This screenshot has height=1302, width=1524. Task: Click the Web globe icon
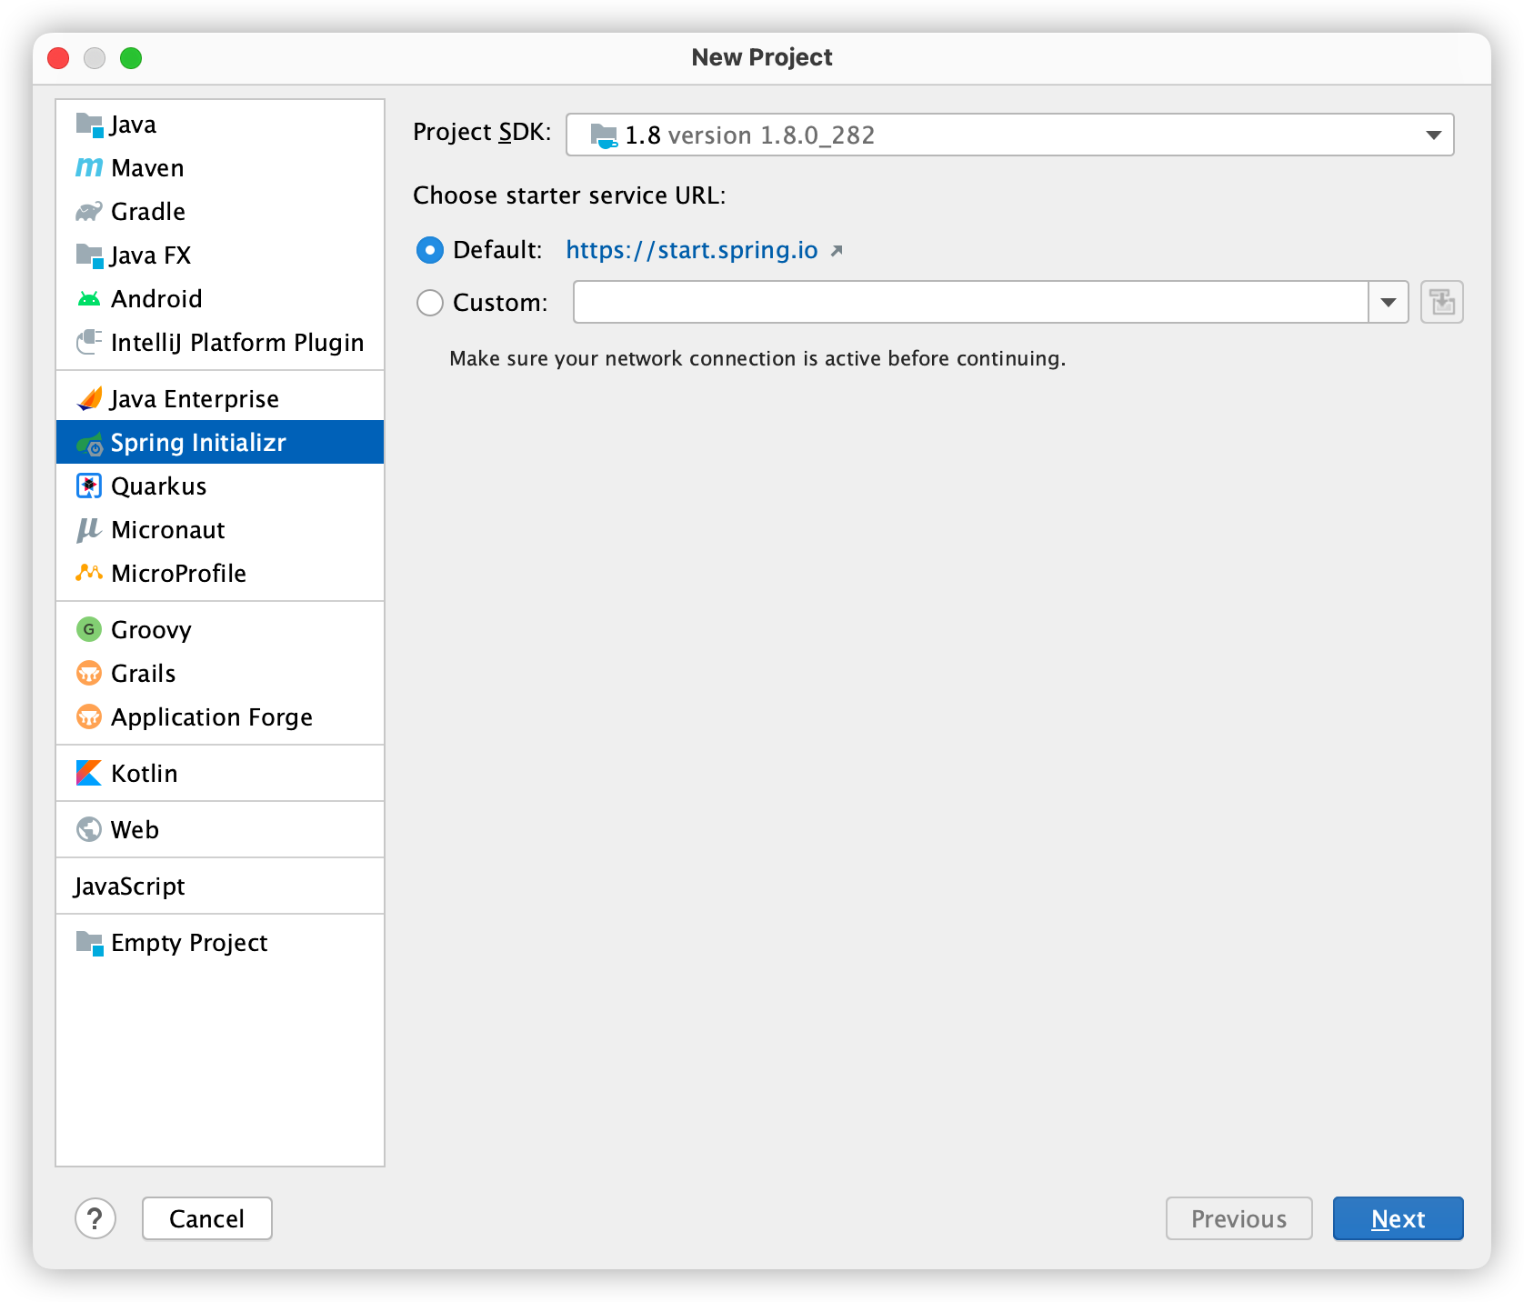click(89, 829)
